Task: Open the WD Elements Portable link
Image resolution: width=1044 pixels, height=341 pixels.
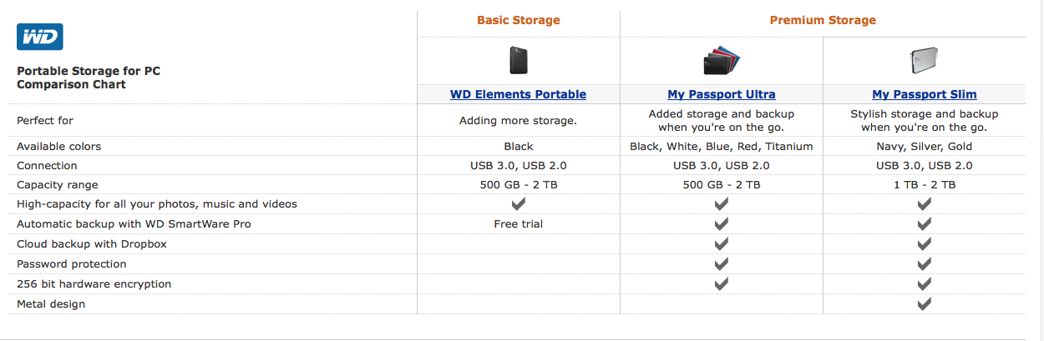Action: 518,94
